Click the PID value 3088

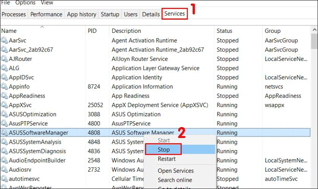click(x=94, y=114)
